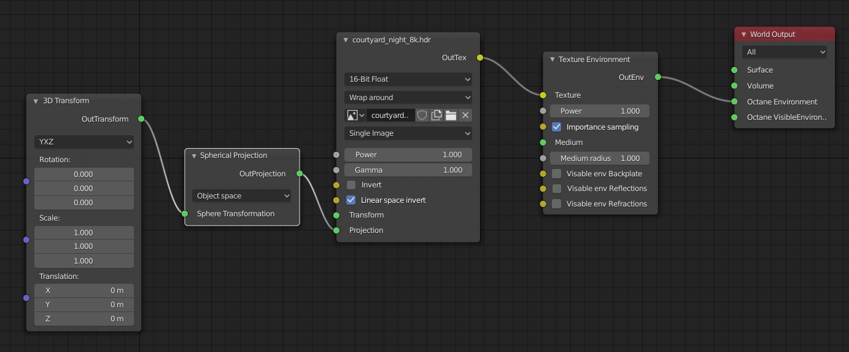Click the OutEnv output socket
Image resolution: width=849 pixels, height=352 pixels.
pyautogui.click(x=658, y=77)
